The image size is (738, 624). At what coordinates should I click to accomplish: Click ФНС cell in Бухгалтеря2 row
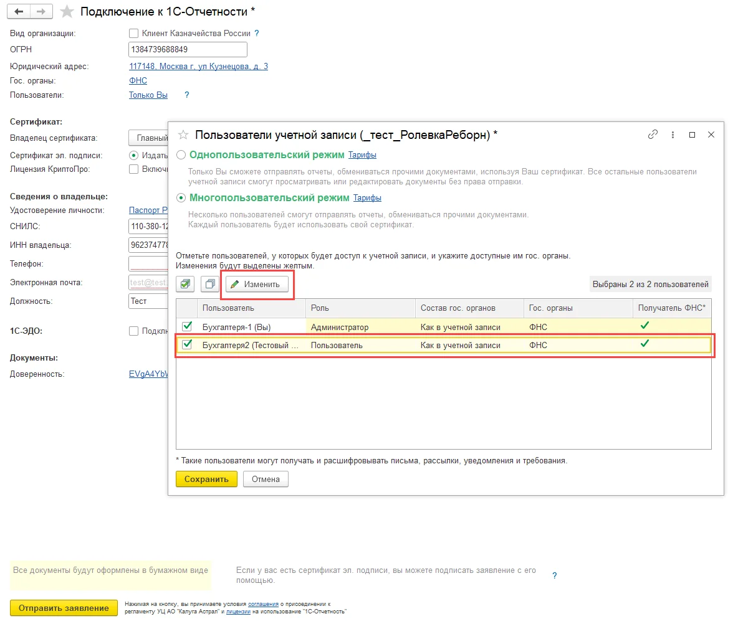tap(578, 345)
